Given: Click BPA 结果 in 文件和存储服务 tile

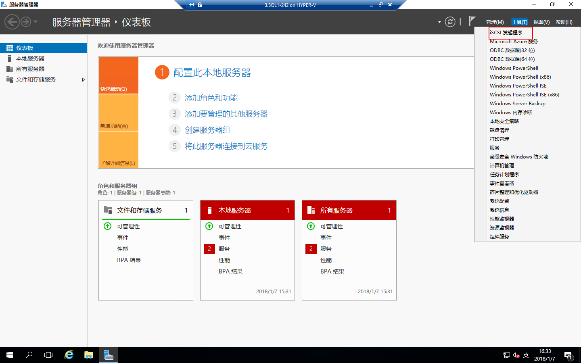Looking at the screenshot, I should tap(129, 260).
